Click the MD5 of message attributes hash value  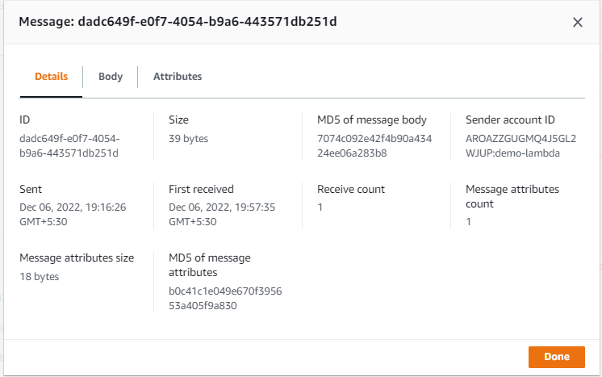tap(225, 298)
